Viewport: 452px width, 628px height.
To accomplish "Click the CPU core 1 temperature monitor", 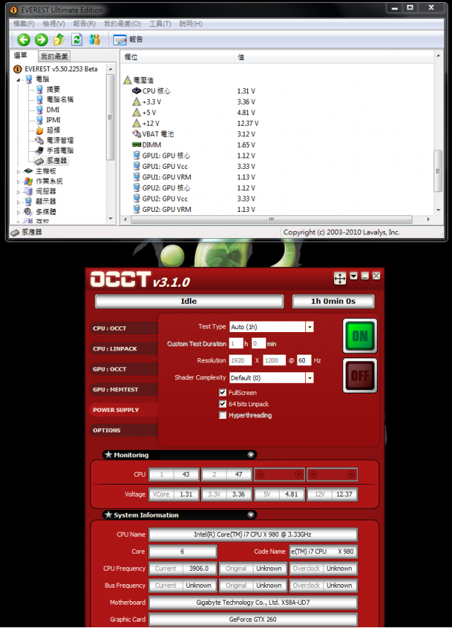I will click(174, 474).
